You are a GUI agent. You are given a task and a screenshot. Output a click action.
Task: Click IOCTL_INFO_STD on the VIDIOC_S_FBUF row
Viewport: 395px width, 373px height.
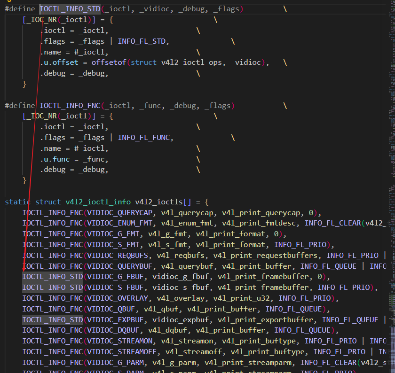click(53, 288)
